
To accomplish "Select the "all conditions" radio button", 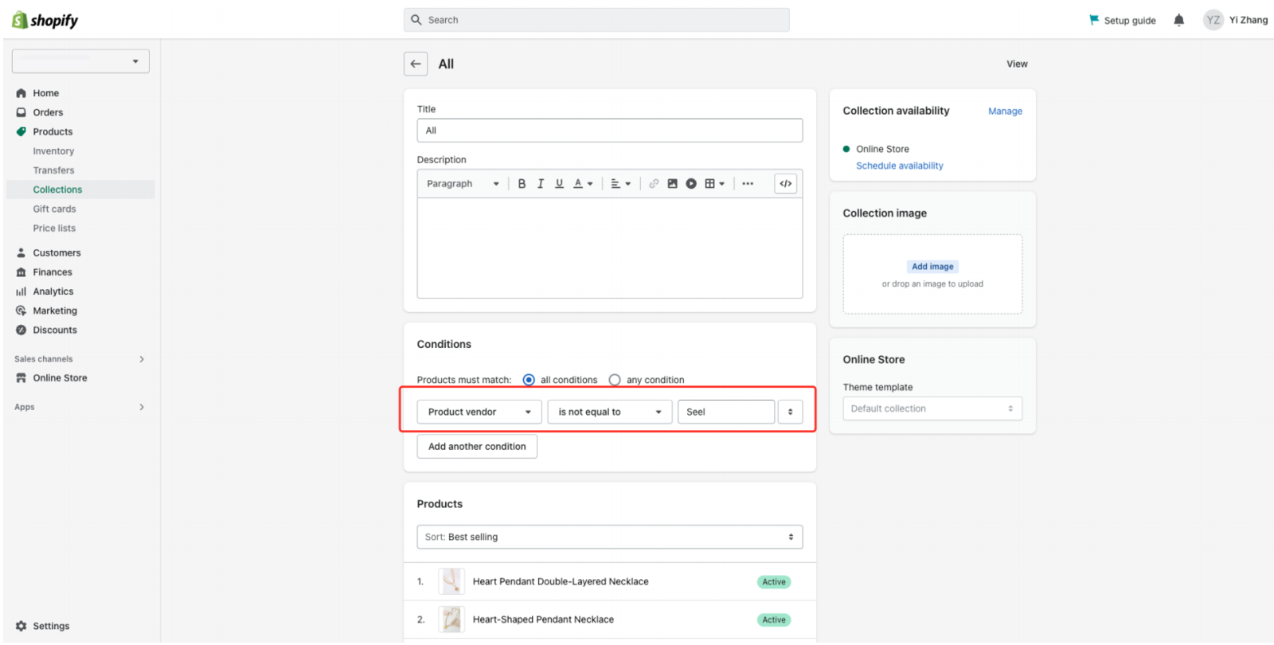I will (529, 380).
